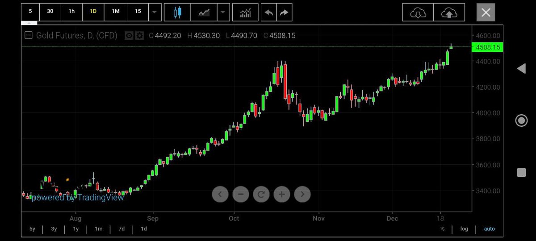Set date range to 1y
This screenshot has width=536, height=241.
pos(76,229)
